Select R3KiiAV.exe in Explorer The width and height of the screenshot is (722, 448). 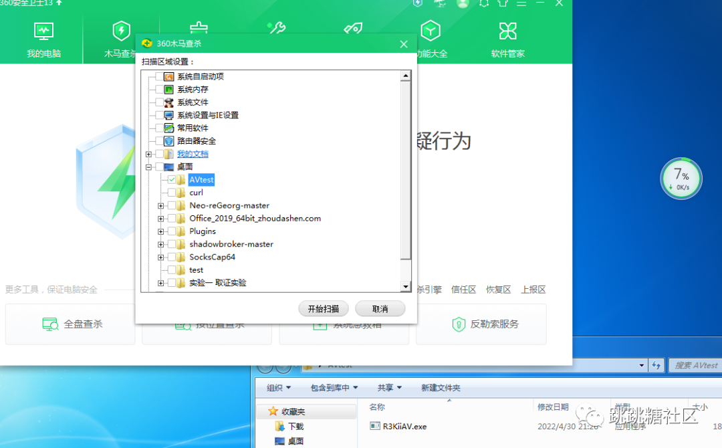point(404,427)
